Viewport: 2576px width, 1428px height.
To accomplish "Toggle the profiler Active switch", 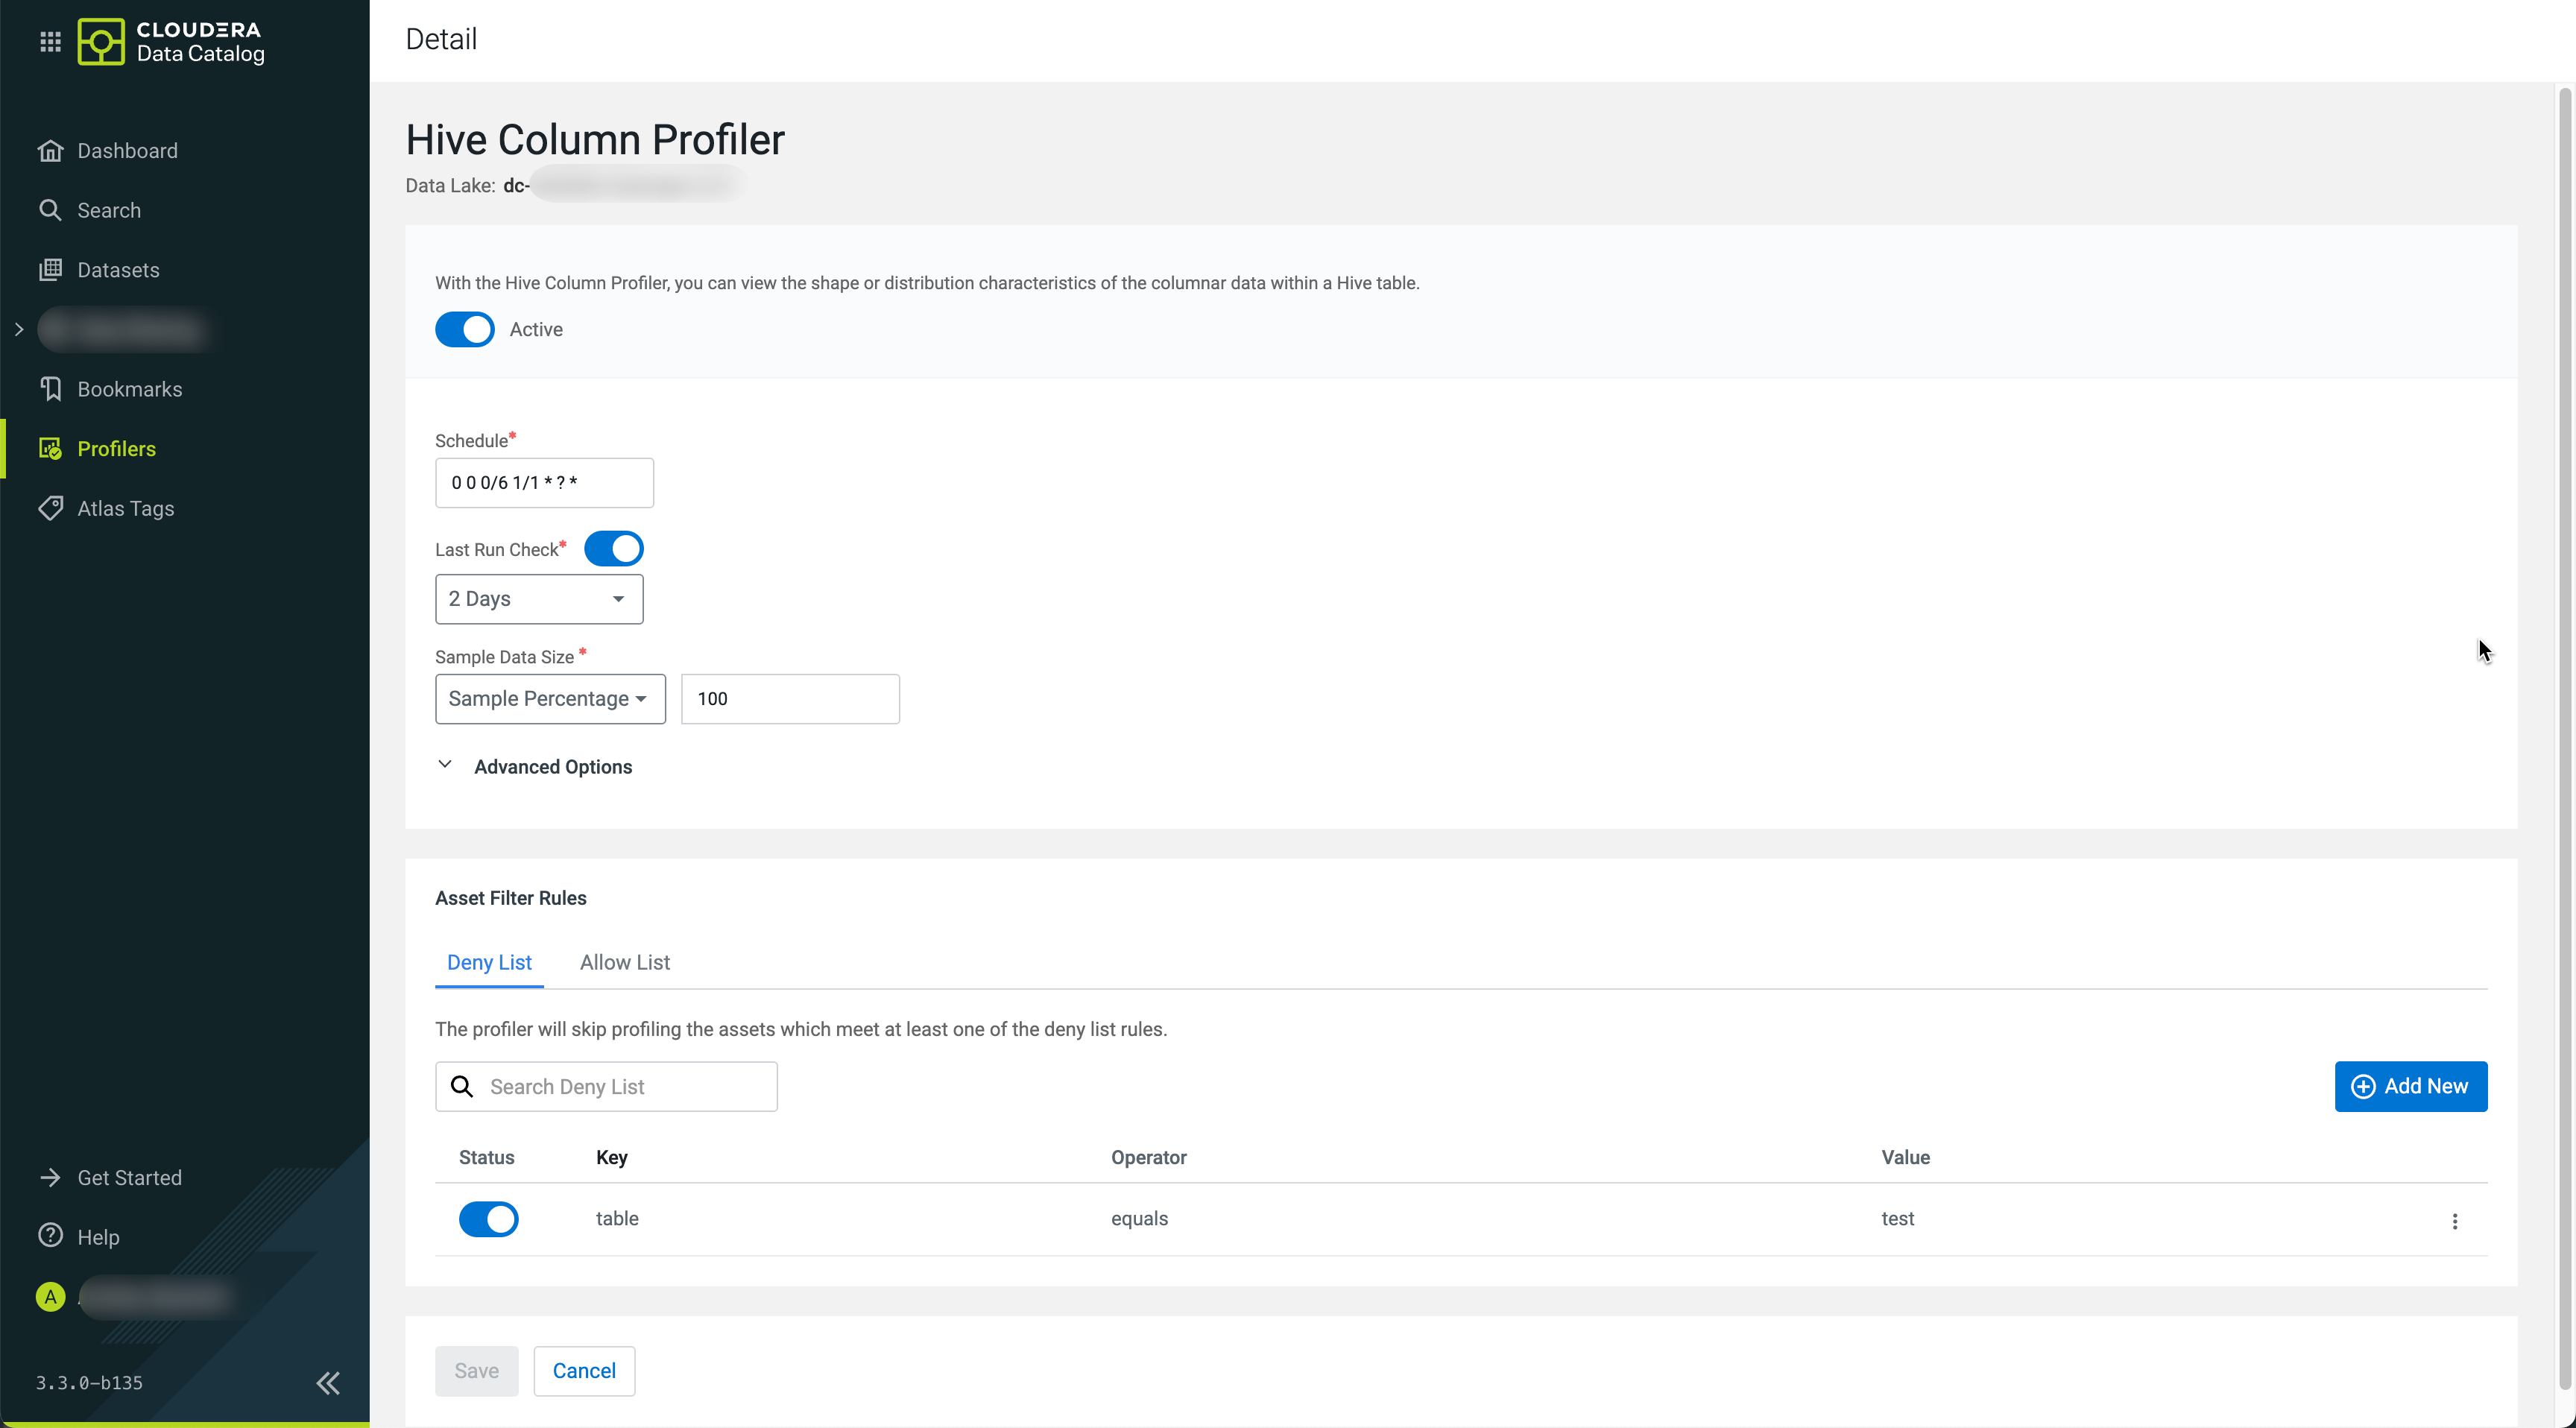I will click(465, 330).
